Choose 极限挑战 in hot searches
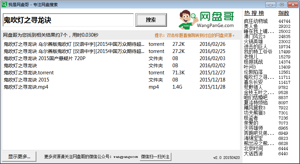 pyautogui.click(x=253, y=62)
